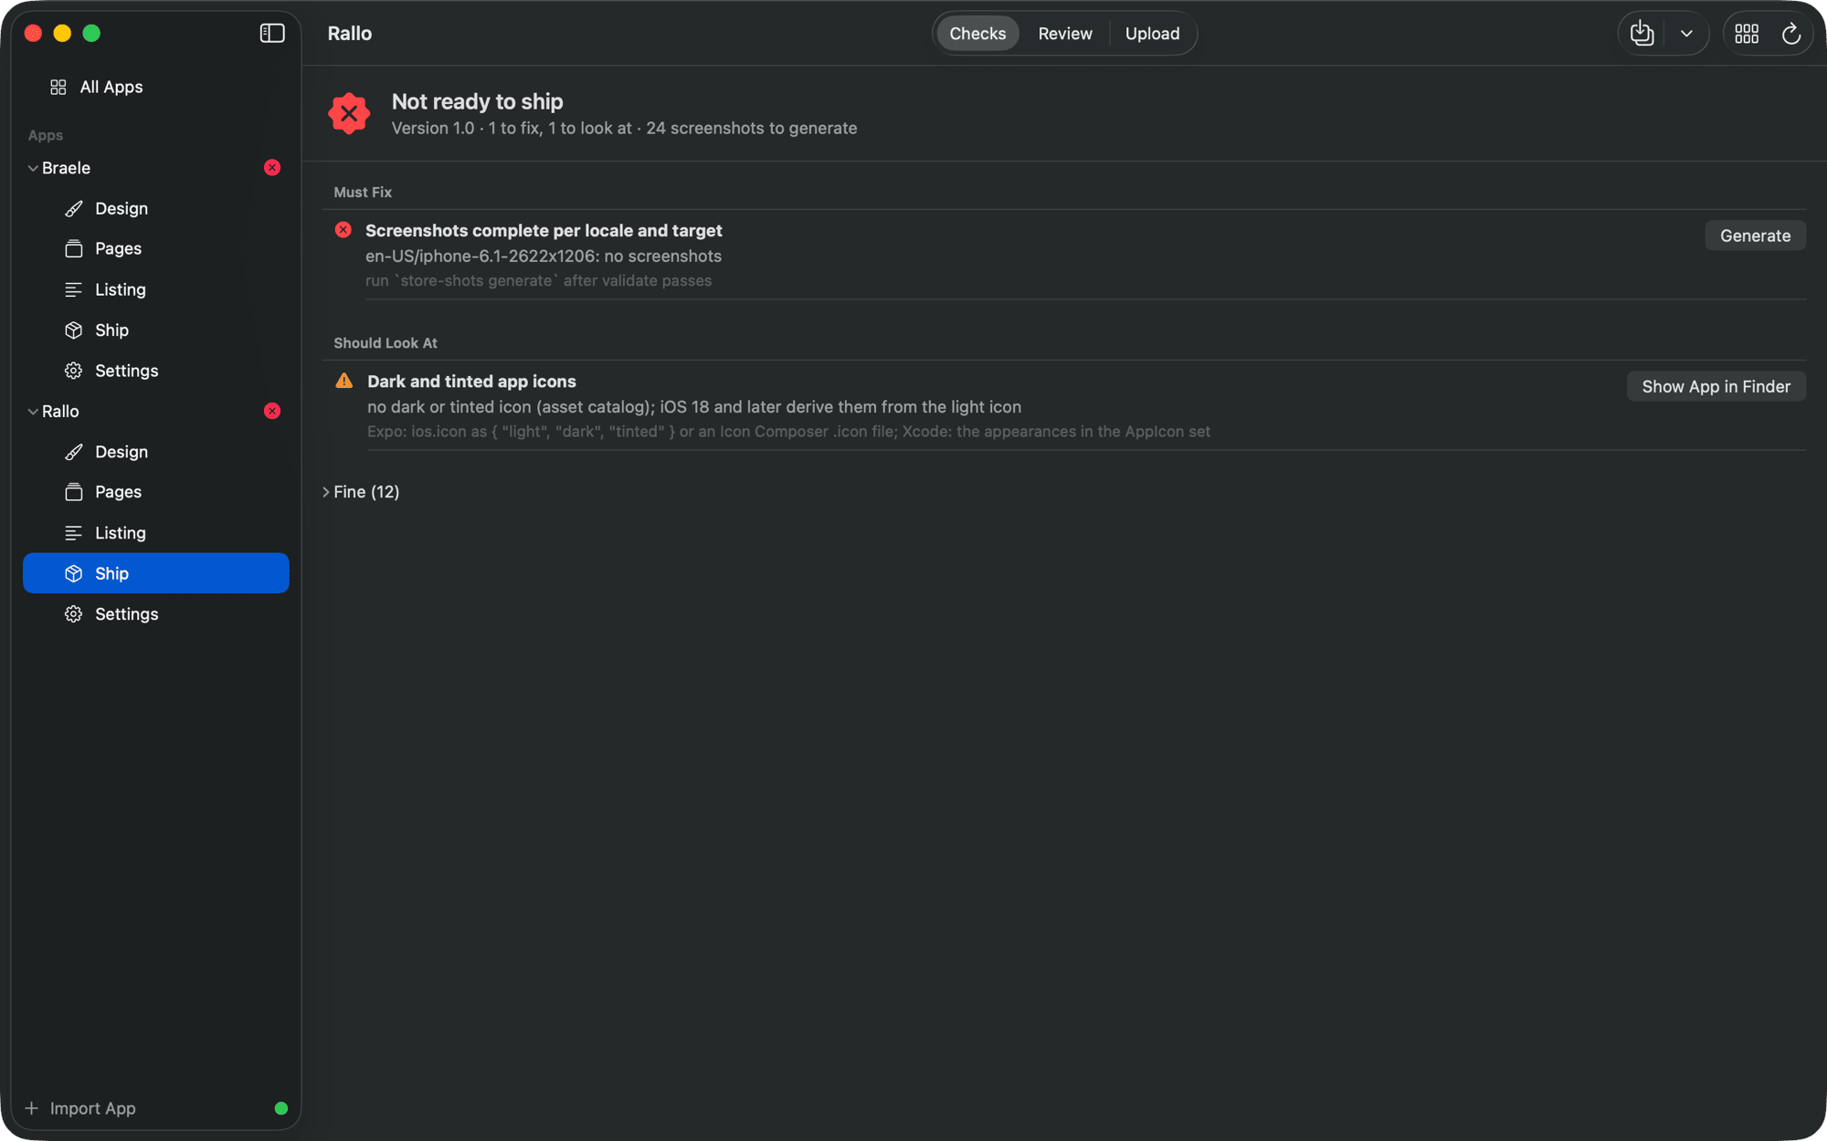Click the red error icon beside Screenshots check
The width and height of the screenshot is (1827, 1141).
coord(343,230)
